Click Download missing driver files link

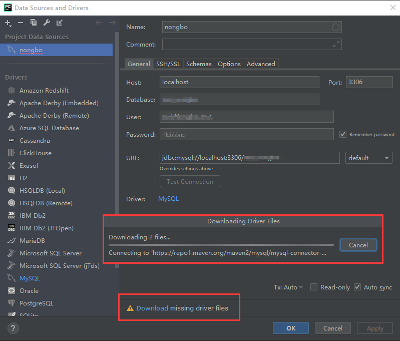[152, 308]
